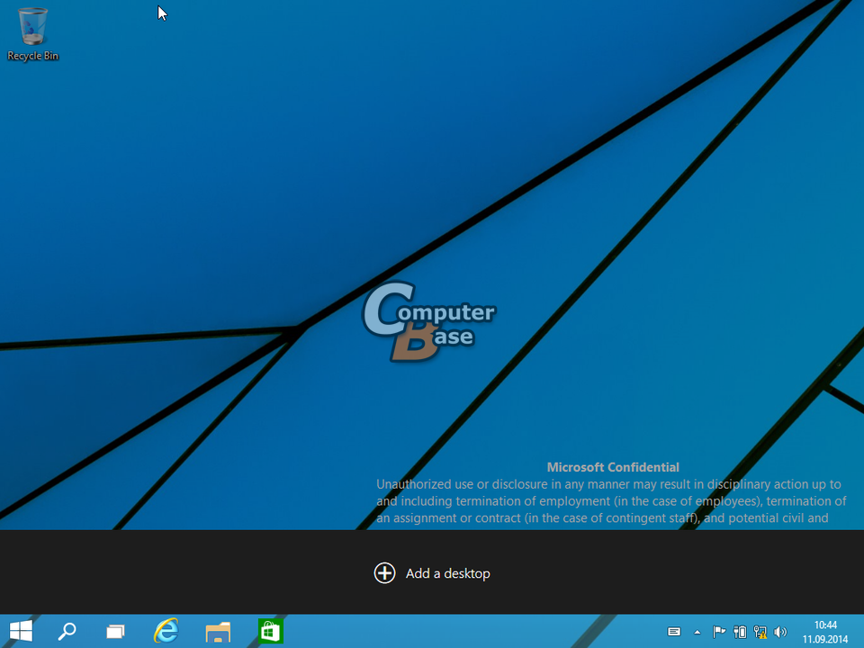
Task: Open the Windows Start menu
Action: pyautogui.click(x=21, y=631)
